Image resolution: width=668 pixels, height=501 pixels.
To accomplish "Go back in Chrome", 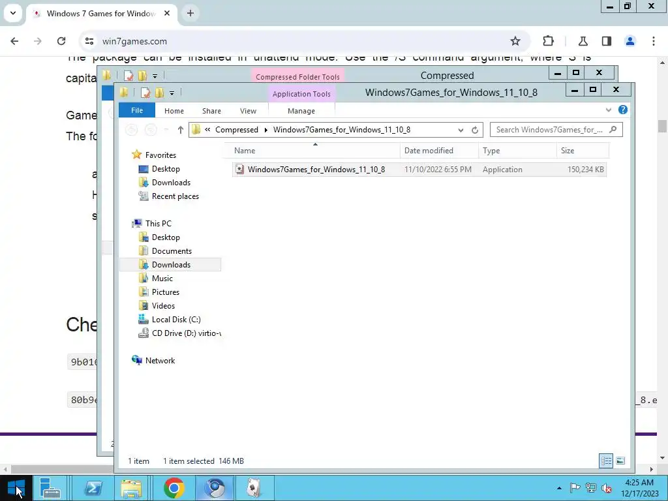I will click(x=14, y=41).
